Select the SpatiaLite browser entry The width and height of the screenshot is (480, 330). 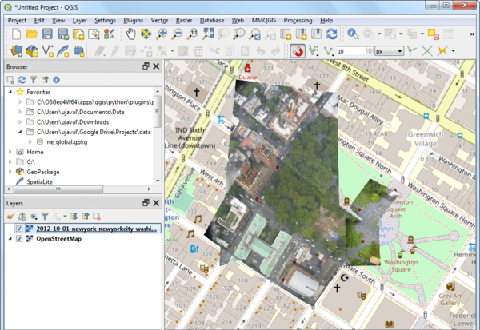click(39, 181)
